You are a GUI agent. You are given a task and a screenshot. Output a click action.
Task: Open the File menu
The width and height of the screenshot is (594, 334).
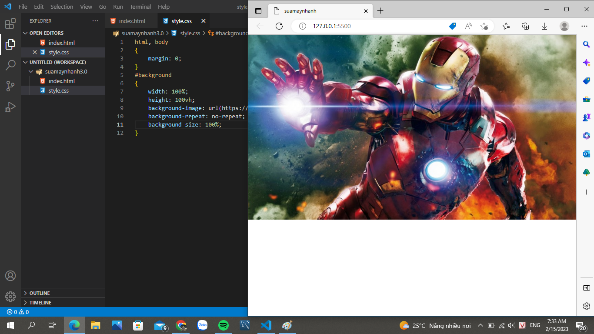coord(23,7)
